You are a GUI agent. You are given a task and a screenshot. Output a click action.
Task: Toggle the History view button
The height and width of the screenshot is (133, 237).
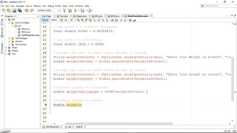click(x=54, y=20)
